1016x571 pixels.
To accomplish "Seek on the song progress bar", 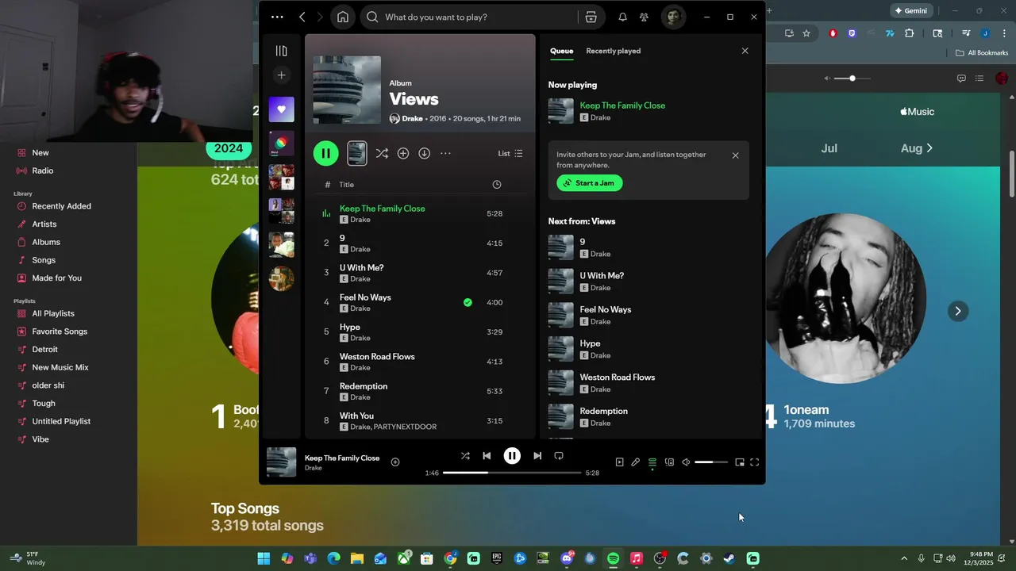I will pyautogui.click(x=512, y=473).
